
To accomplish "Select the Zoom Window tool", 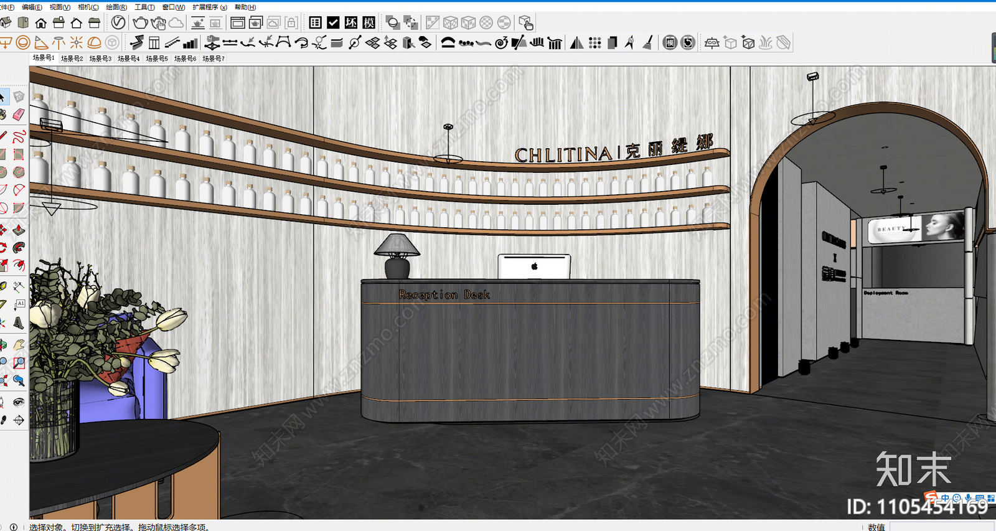I will tap(19, 362).
